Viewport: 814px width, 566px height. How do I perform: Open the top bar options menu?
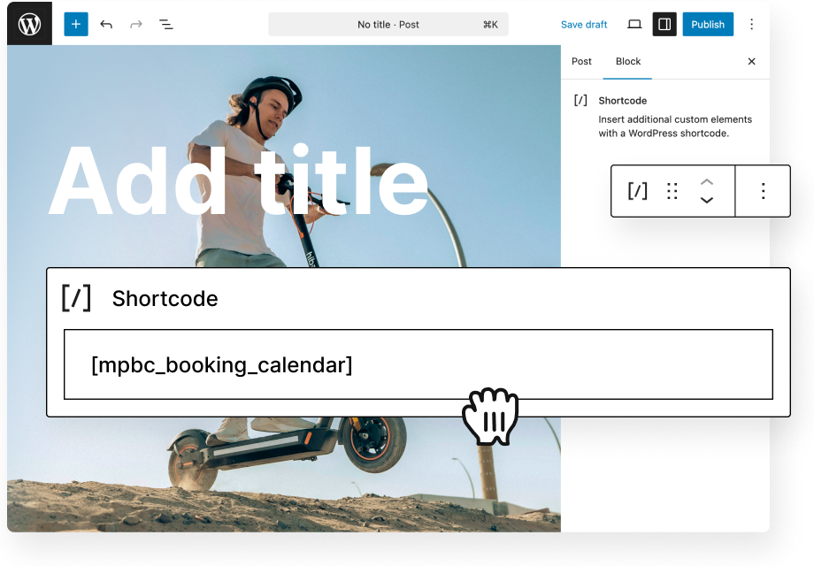click(x=752, y=24)
